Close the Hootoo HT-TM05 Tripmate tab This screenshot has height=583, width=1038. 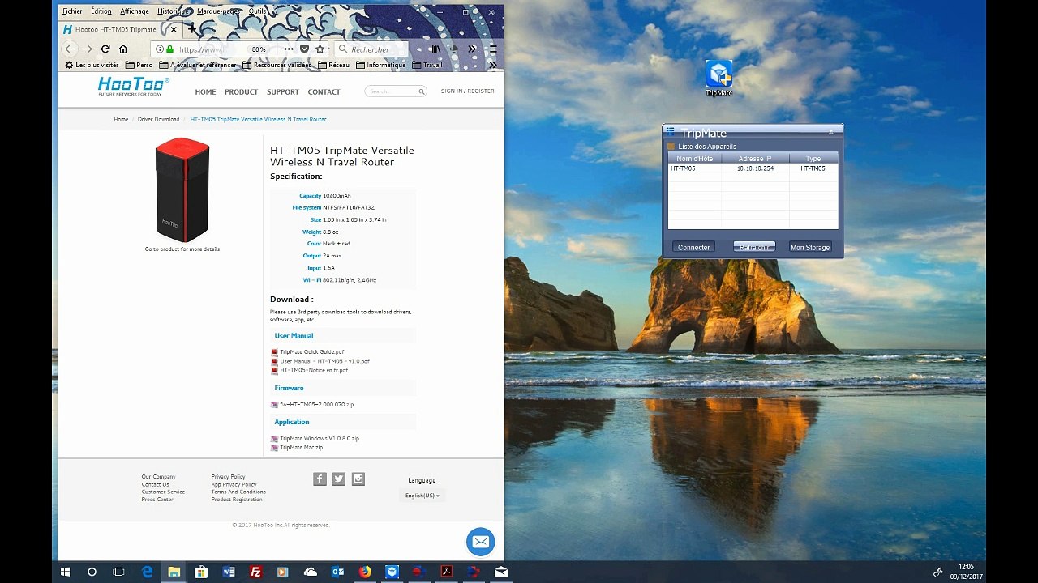point(173,29)
